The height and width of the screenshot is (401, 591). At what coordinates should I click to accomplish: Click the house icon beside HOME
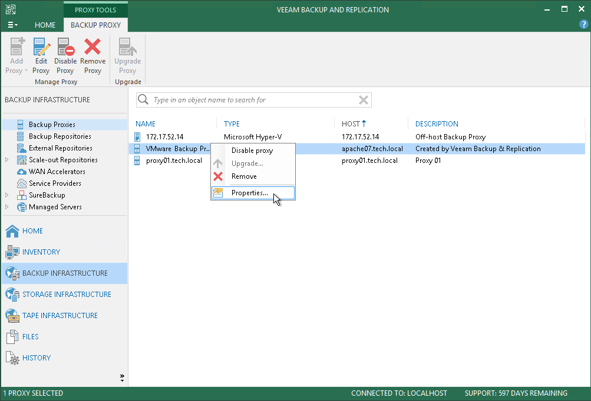[x=12, y=231]
